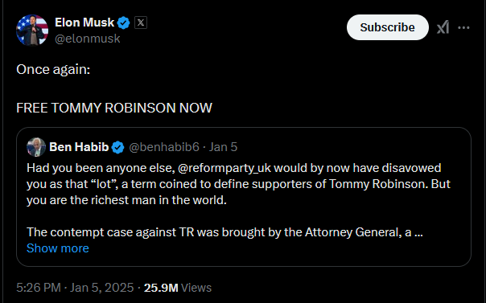Click the 25.9M Views count
The height and width of the screenshot is (303, 486).
pos(178,288)
